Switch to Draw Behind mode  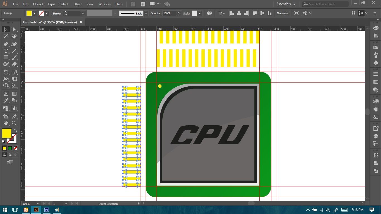click(x=10, y=155)
